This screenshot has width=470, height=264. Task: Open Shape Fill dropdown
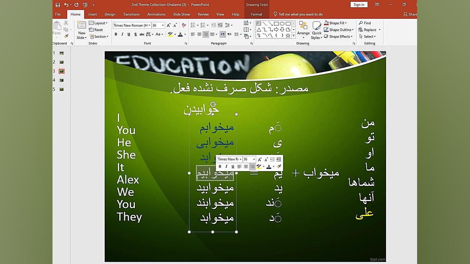coord(335,23)
